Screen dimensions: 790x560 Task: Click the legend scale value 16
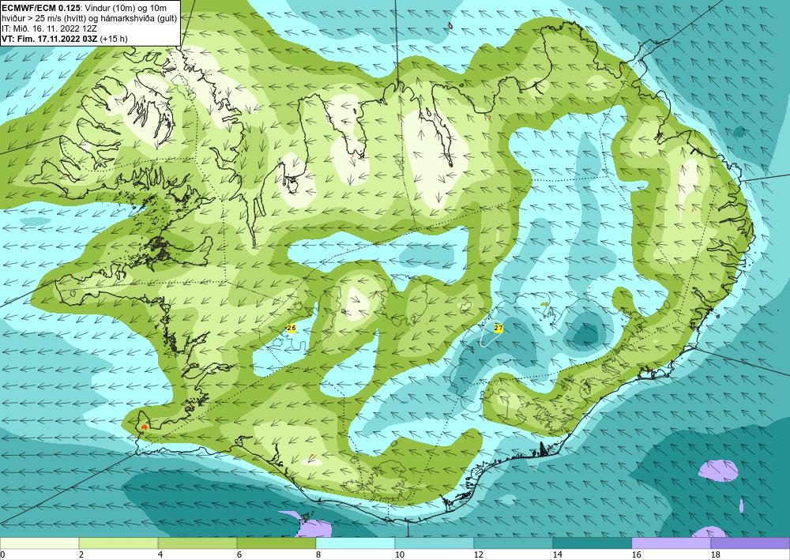(x=636, y=555)
